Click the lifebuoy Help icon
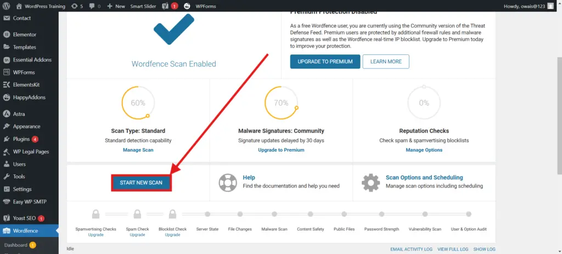The image size is (562, 254). coord(228,183)
